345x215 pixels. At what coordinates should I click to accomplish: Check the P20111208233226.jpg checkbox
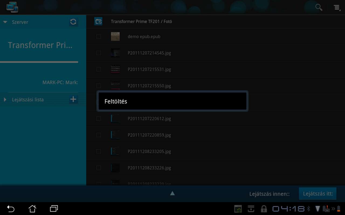(99, 168)
